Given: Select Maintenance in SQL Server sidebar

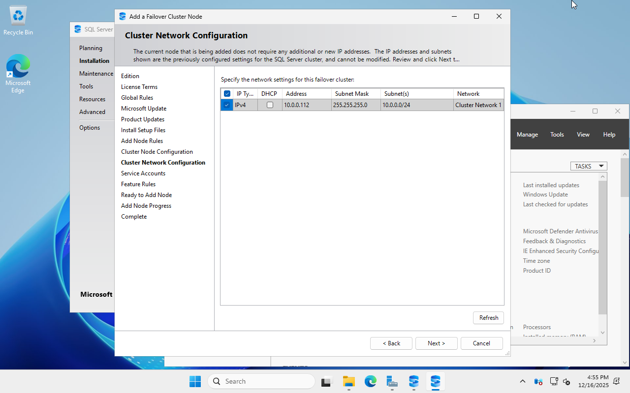Looking at the screenshot, I should coord(96,74).
